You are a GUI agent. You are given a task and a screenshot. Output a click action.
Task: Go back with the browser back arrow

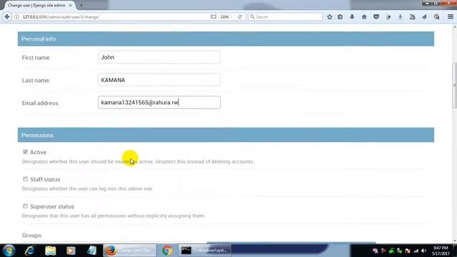7,17
